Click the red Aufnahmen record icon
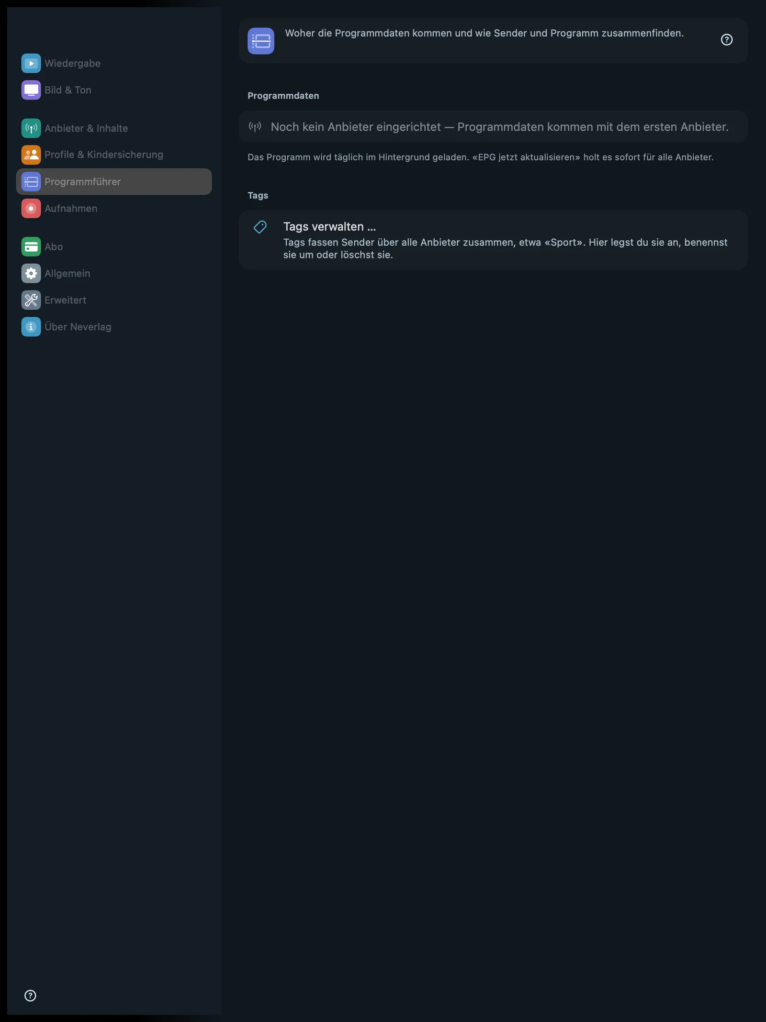 pyautogui.click(x=31, y=209)
